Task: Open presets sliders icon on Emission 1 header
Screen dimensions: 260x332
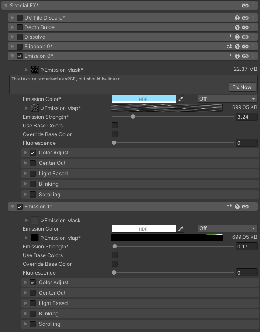Action: [x=229, y=207]
